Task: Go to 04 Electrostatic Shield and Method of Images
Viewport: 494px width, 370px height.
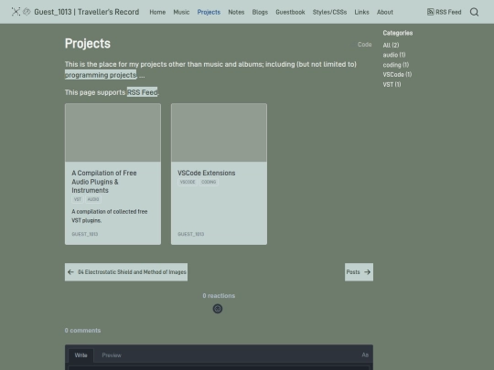Action: click(126, 272)
